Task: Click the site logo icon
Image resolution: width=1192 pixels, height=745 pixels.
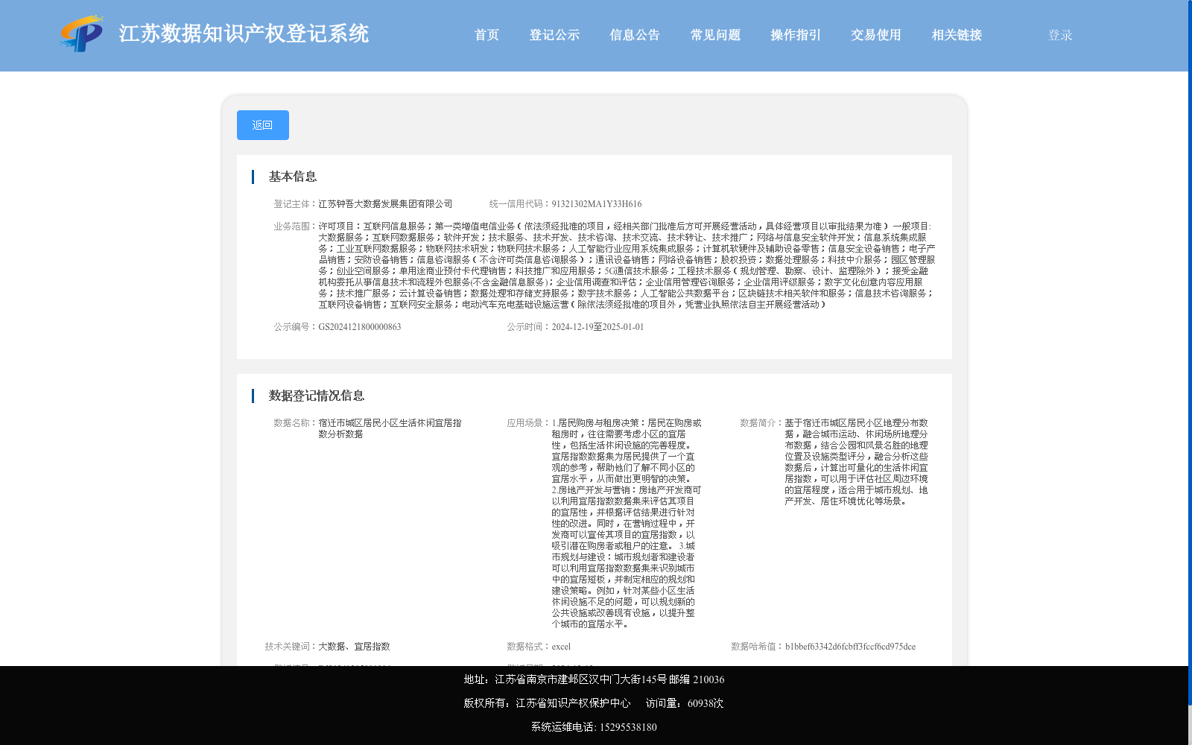Action: pyautogui.click(x=82, y=34)
